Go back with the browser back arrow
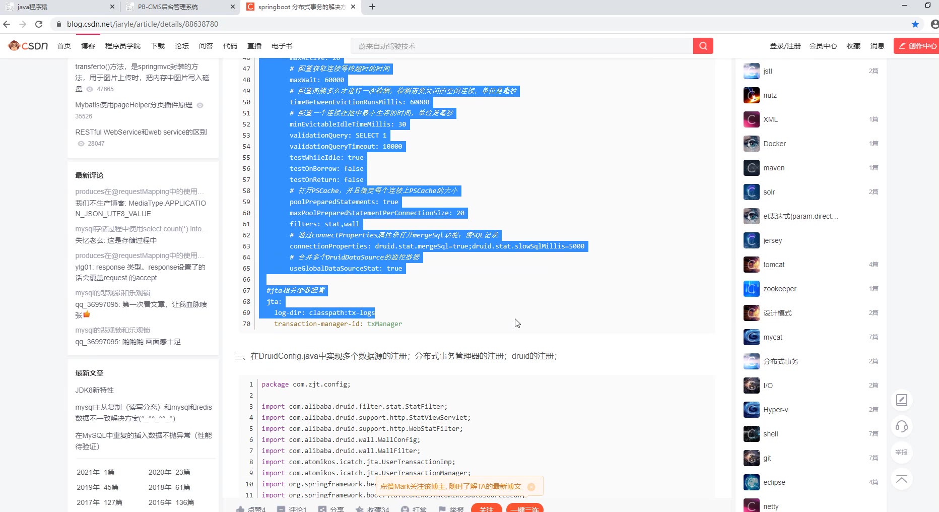 pyautogui.click(x=7, y=24)
